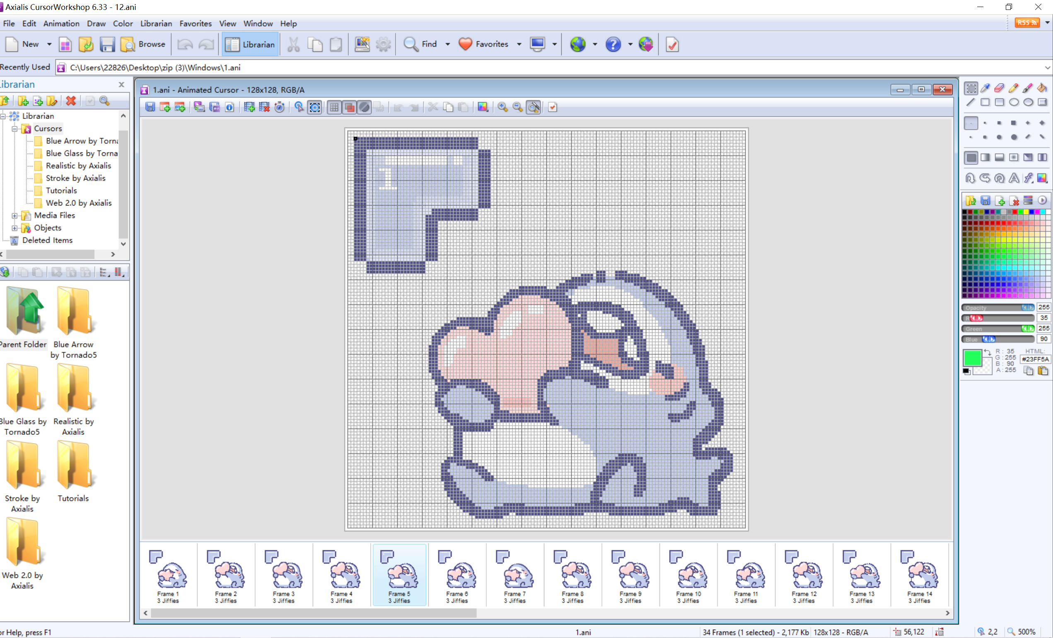The height and width of the screenshot is (638, 1053).
Task: Click the swatch palette play button icon
Action: [1042, 200]
